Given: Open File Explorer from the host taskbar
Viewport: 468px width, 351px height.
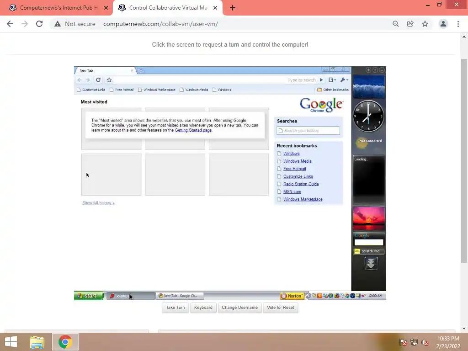Looking at the screenshot, I should pos(37,342).
